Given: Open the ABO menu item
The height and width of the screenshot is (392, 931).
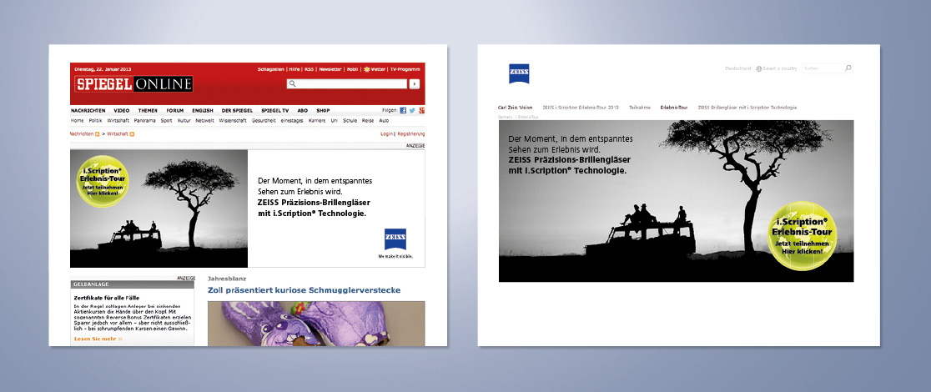Looking at the screenshot, I should coord(302,110).
